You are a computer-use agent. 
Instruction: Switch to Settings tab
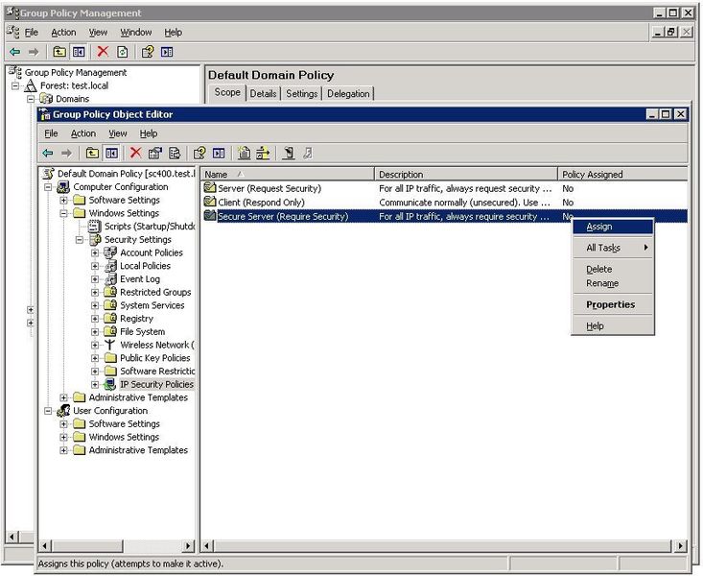point(302,93)
